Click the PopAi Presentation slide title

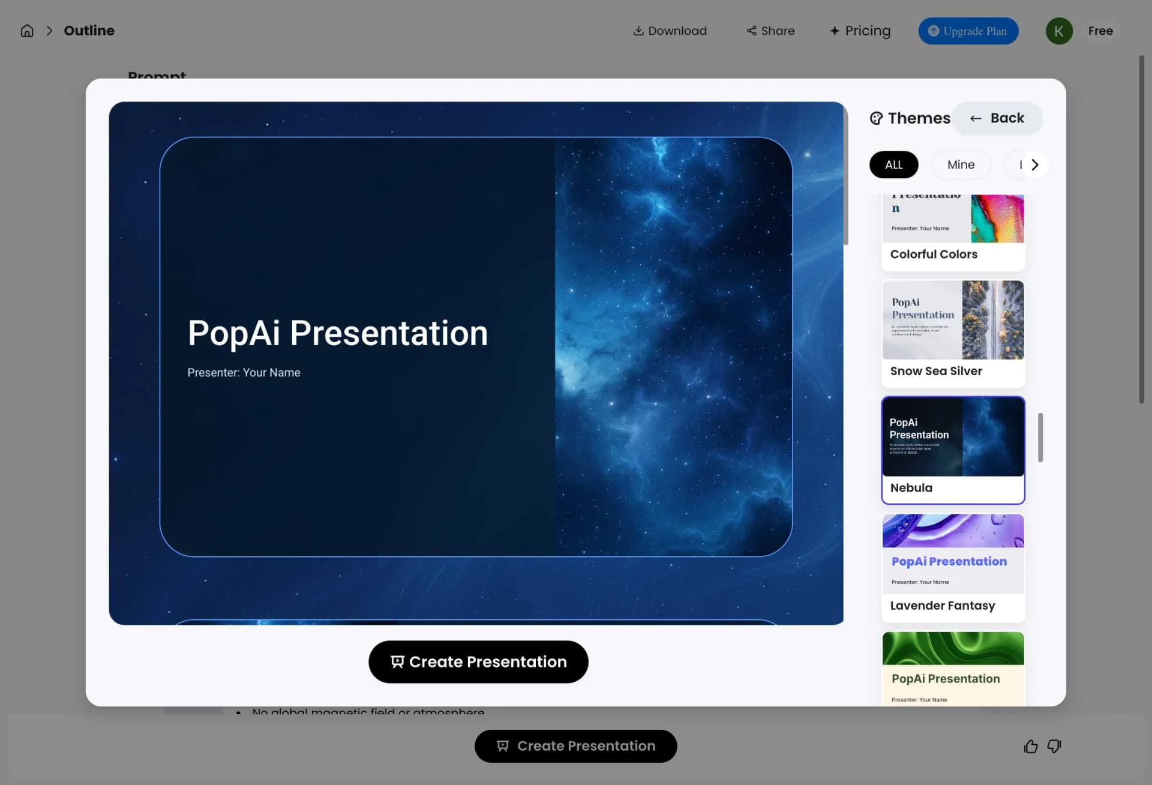(x=338, y=333)
